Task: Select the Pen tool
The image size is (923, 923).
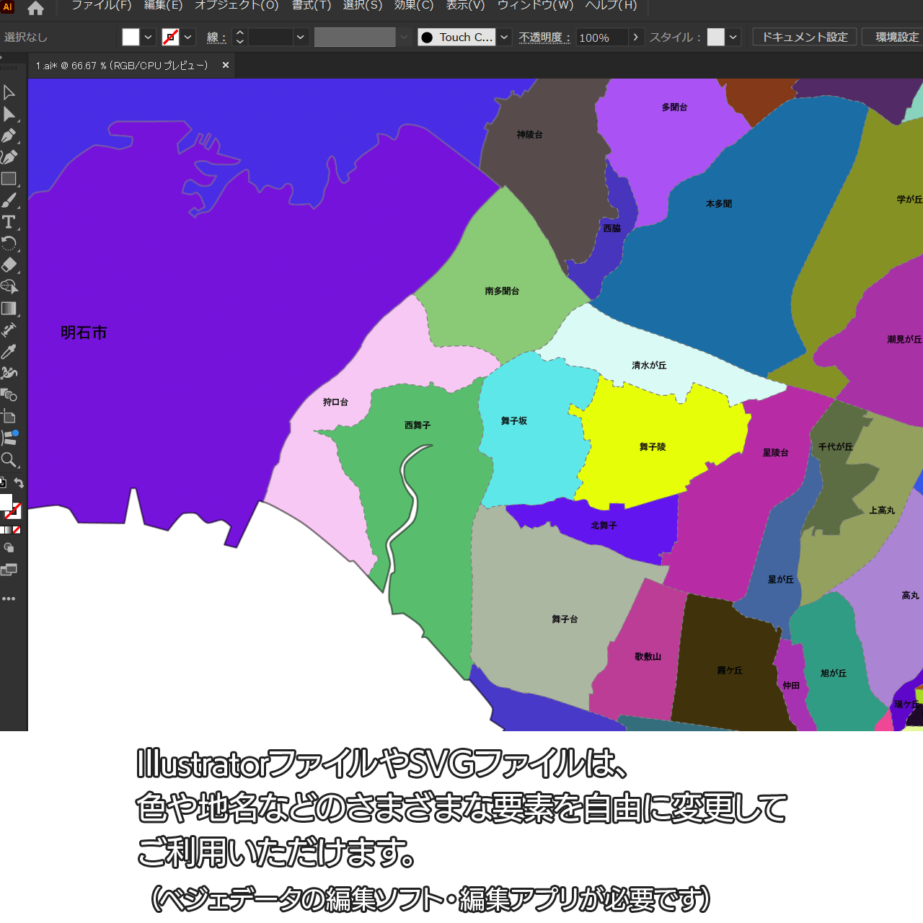Action: click(x=9, y=136)
